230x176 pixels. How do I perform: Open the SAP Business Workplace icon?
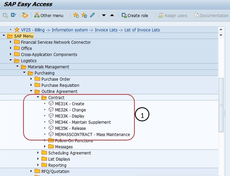(x=25, y=15)
